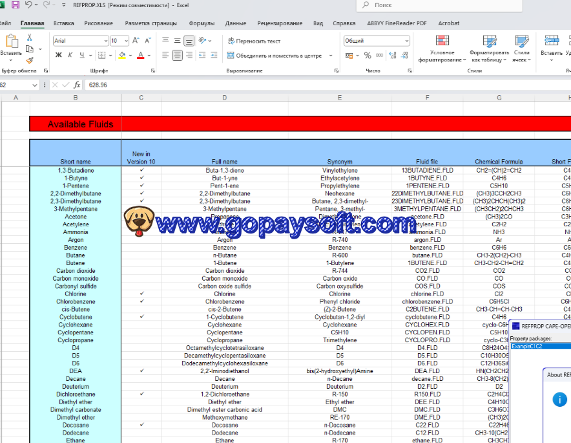Viewport: 571px width, 443px height.
Task: Open Conditional Formatting (Условное форматирование)
Action: [x=442, y=49]
